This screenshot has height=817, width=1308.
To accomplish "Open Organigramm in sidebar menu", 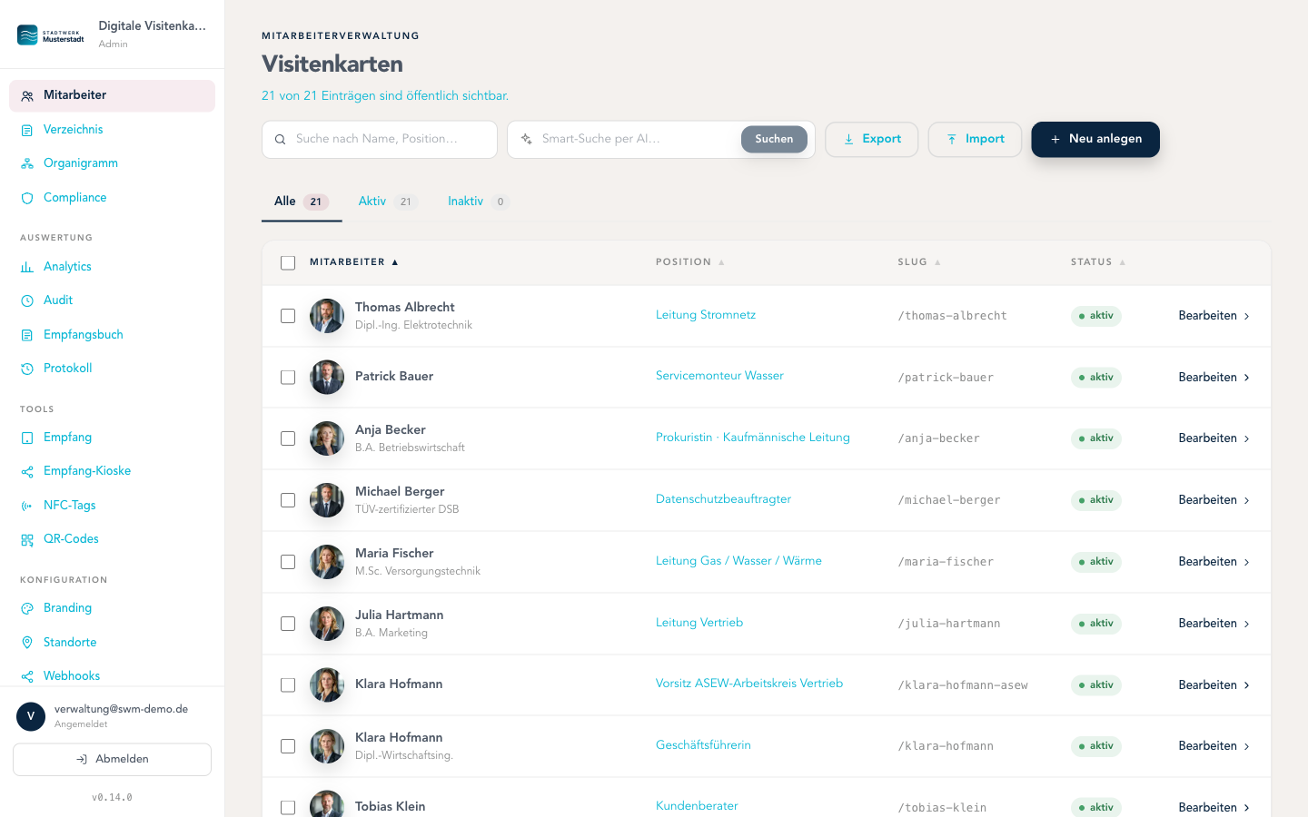I will coord(112,163).
